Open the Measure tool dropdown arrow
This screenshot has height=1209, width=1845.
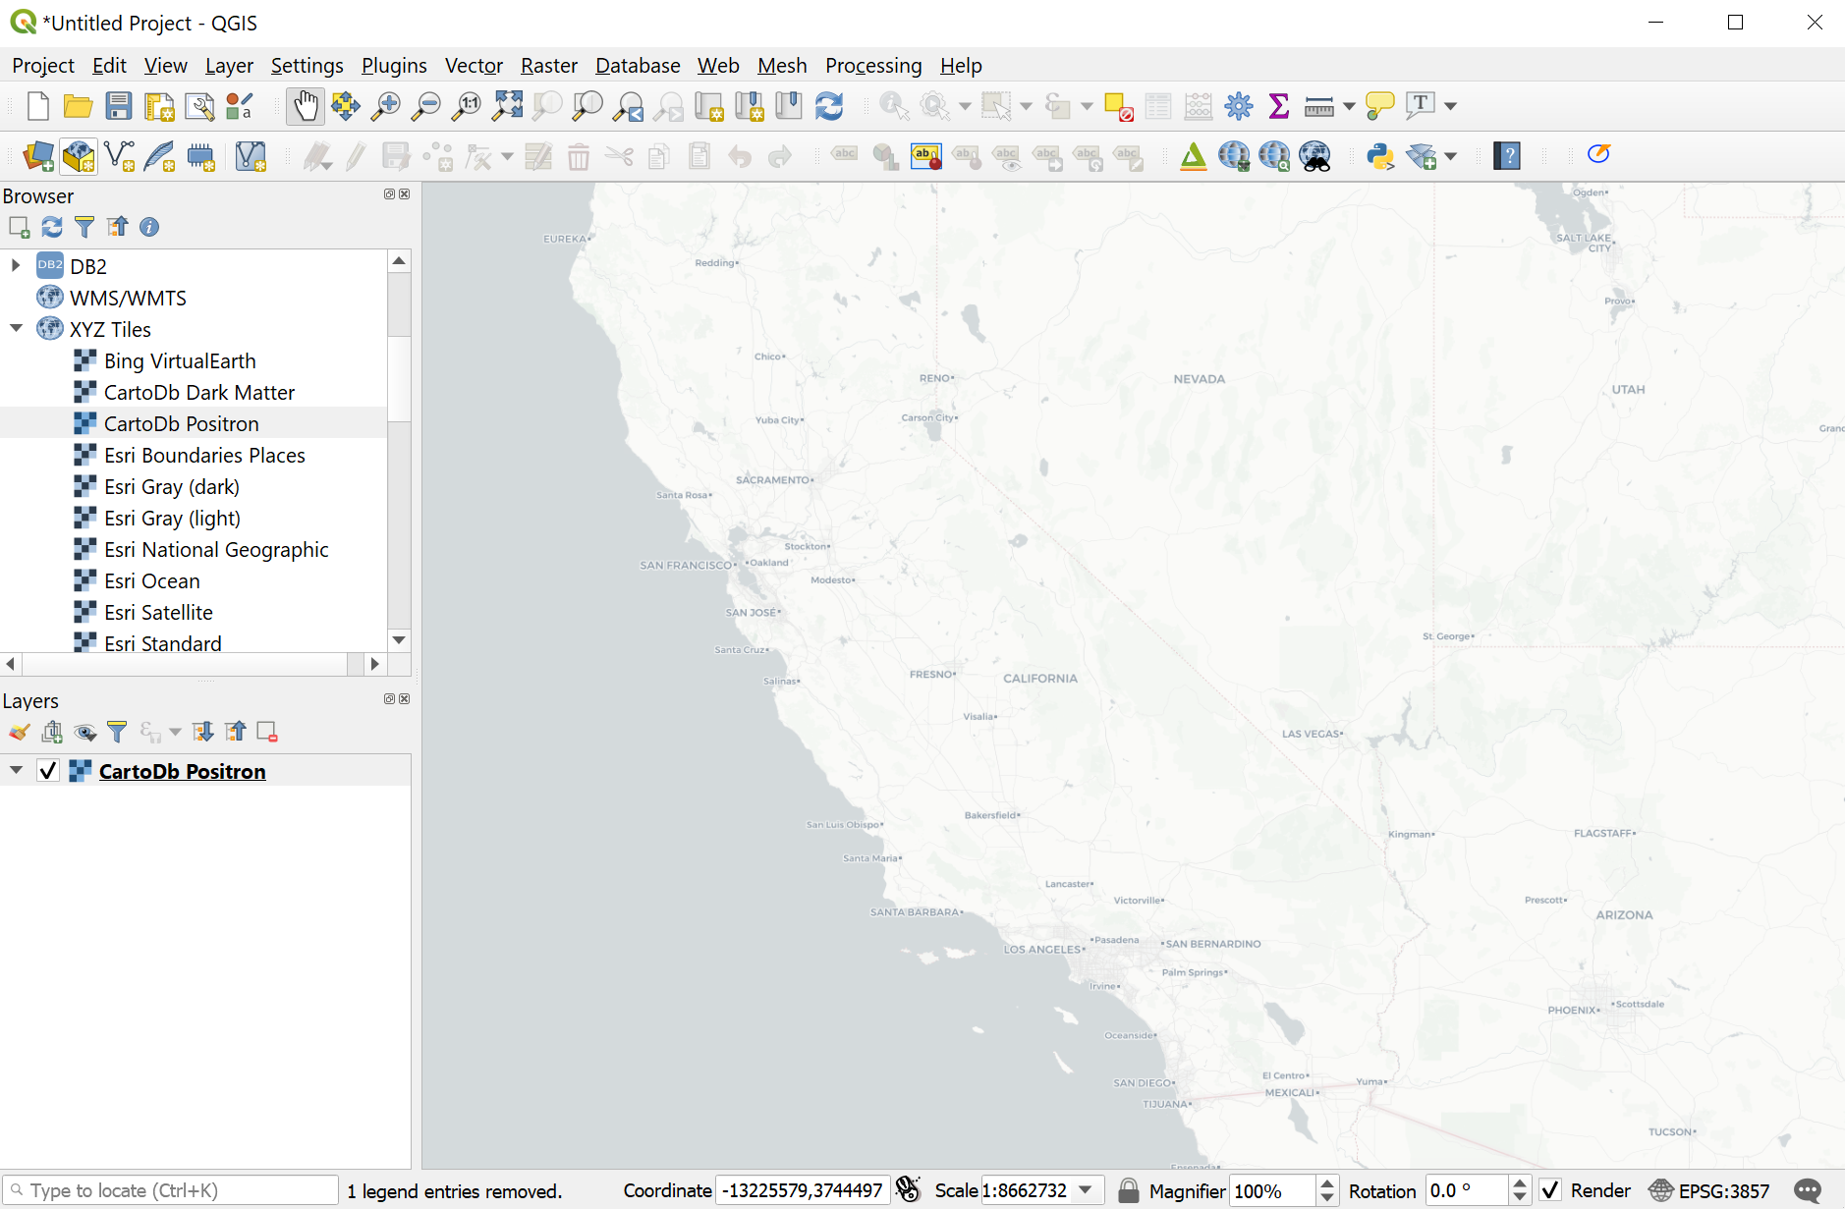point(1349,106)
